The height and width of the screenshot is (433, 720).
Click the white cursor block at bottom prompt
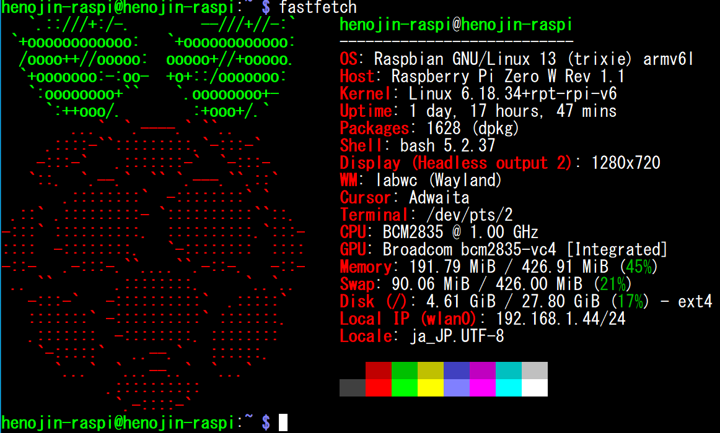coord(283,422)
